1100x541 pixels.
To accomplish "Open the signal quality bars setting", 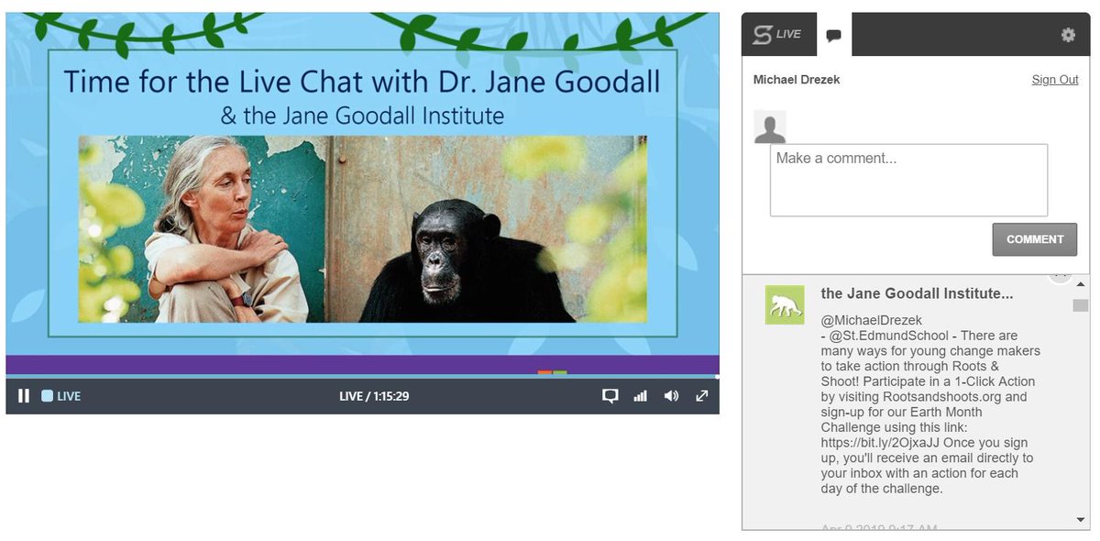I will (641, 396).
